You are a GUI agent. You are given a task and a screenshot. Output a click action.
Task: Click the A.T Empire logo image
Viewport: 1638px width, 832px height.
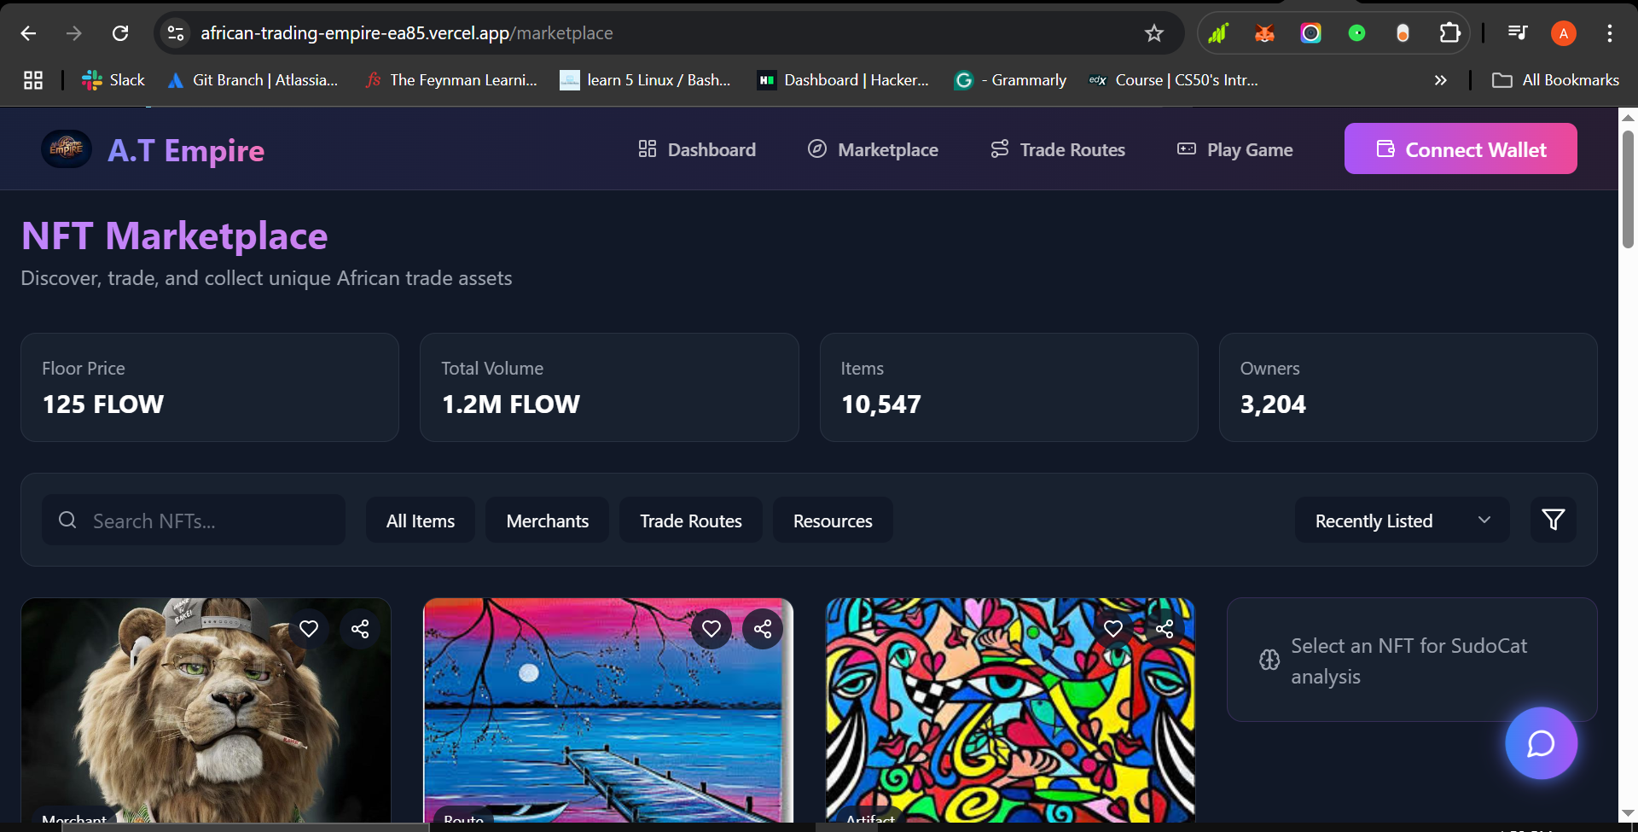[x=67, y=149]
